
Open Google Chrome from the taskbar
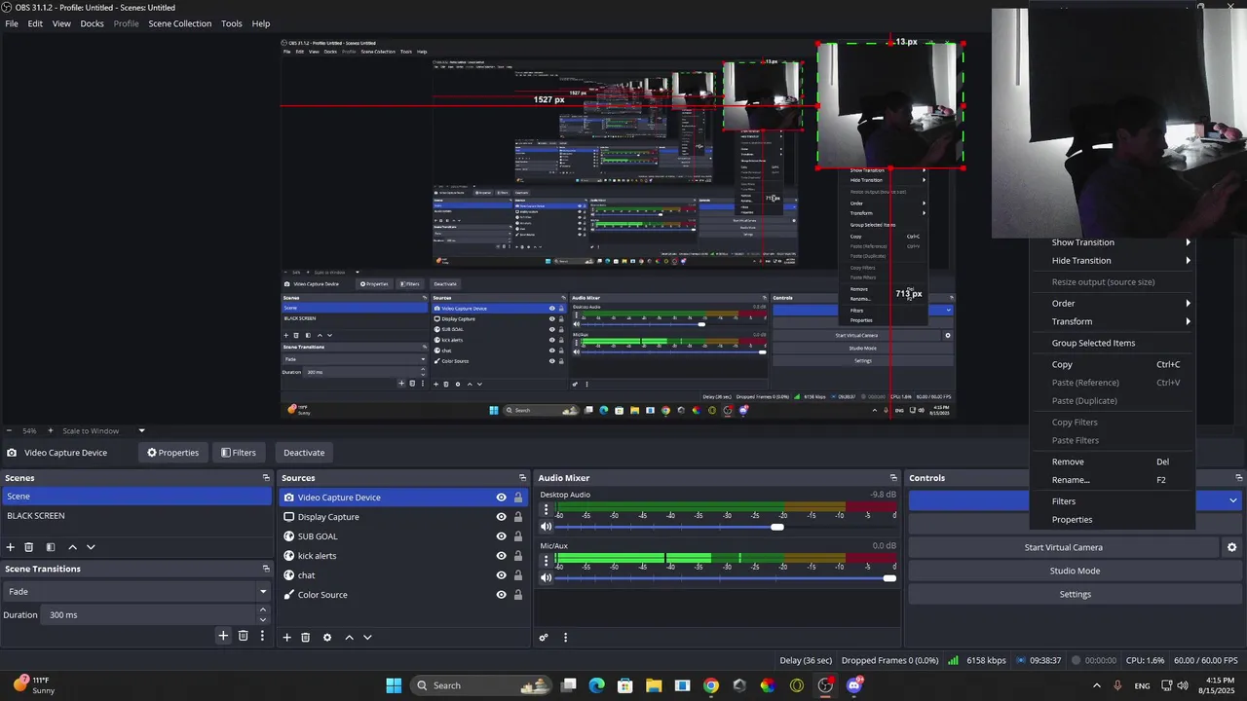[x=711, y=685]
